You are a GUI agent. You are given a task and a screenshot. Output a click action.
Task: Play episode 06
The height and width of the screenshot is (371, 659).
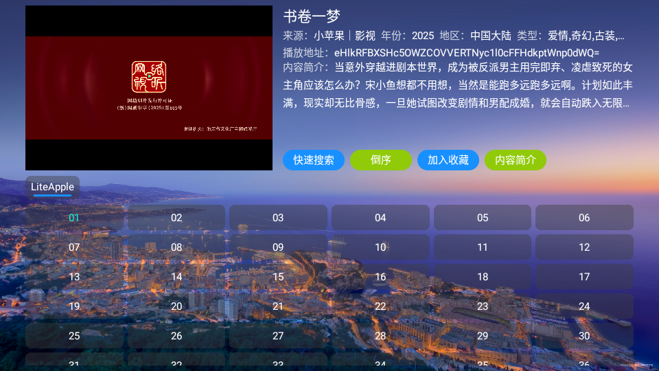[584, 218]
